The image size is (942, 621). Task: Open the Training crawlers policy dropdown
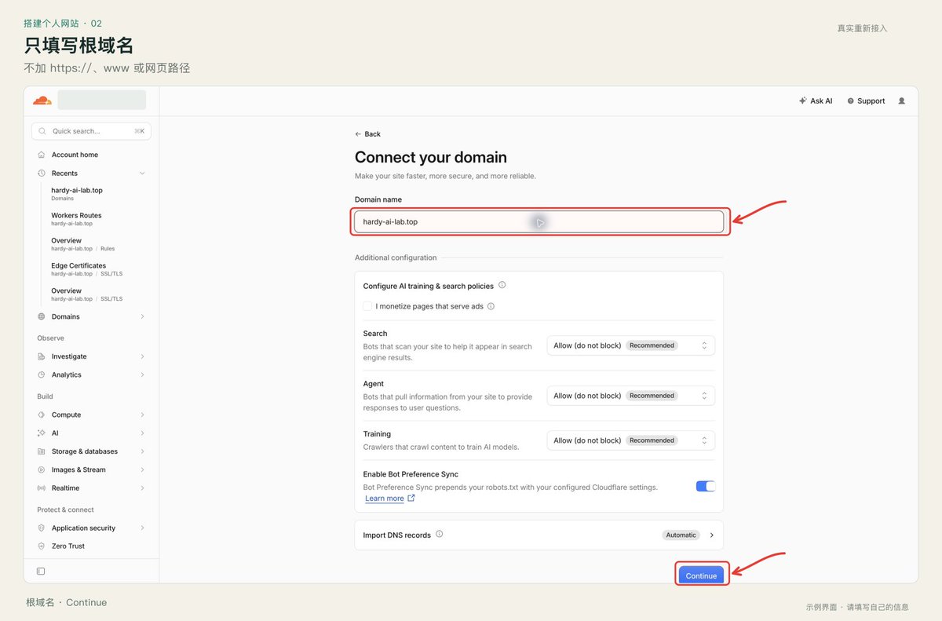(x=630, y=440)
